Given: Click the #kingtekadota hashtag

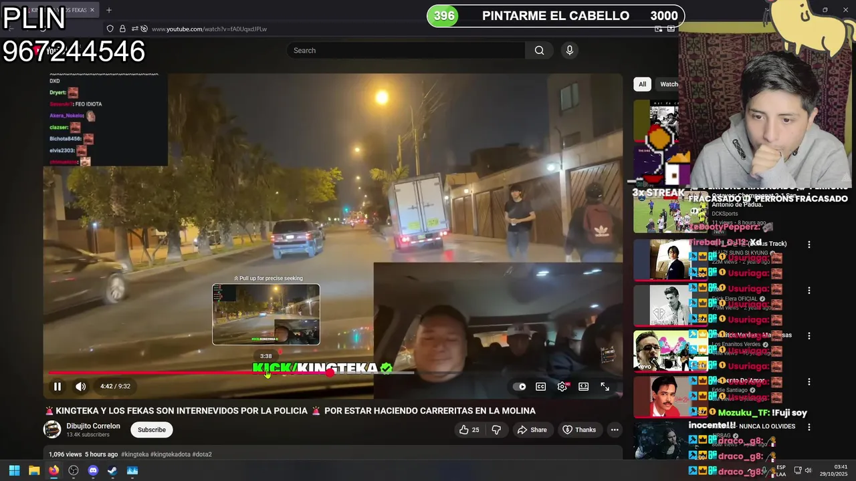Looking at the screenshot, I should pyautogui.click(x=171, y=454).
